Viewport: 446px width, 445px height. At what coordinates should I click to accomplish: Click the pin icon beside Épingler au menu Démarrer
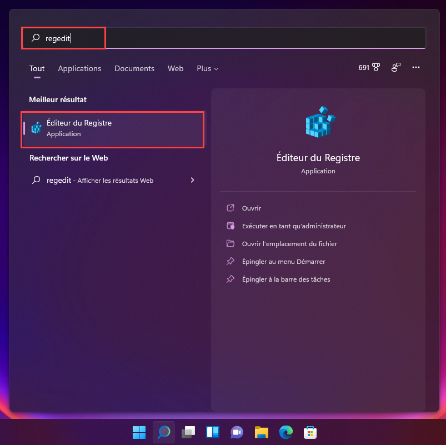point(230,261)
